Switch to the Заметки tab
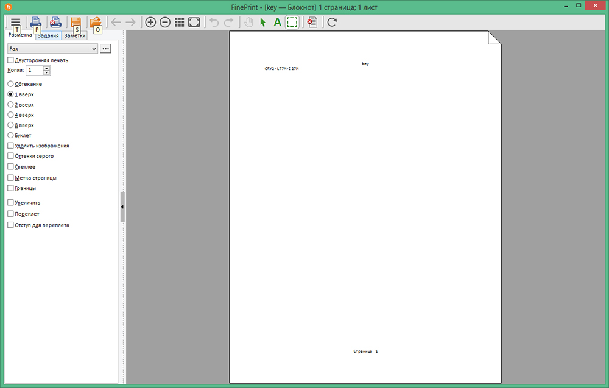 [74, 36]
